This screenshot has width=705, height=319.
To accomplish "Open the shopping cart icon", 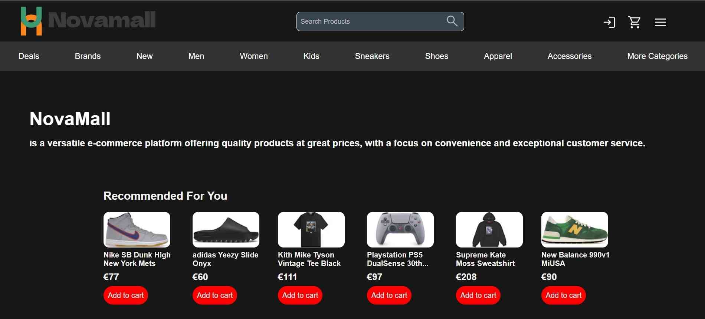I will click(x=634, y=22).
